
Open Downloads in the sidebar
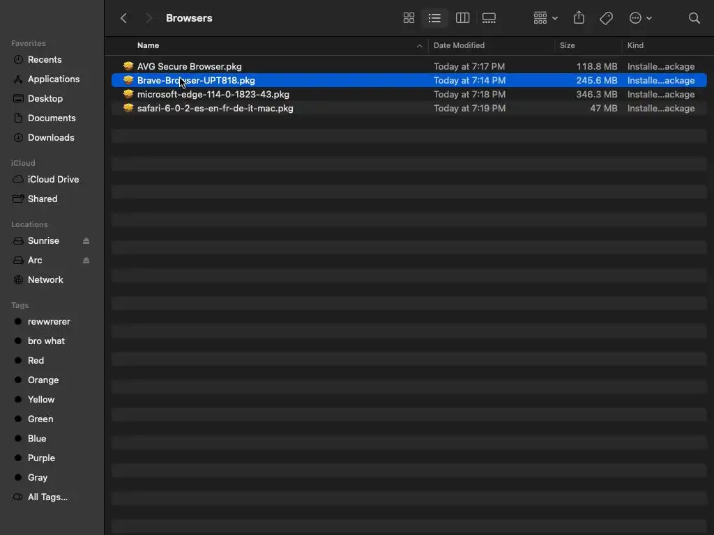(x=51, y=138)
